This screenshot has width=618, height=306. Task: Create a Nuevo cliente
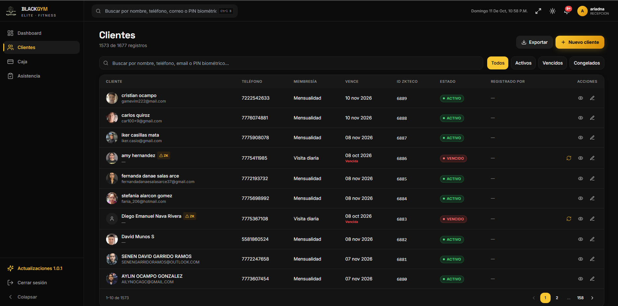(580, 42)
